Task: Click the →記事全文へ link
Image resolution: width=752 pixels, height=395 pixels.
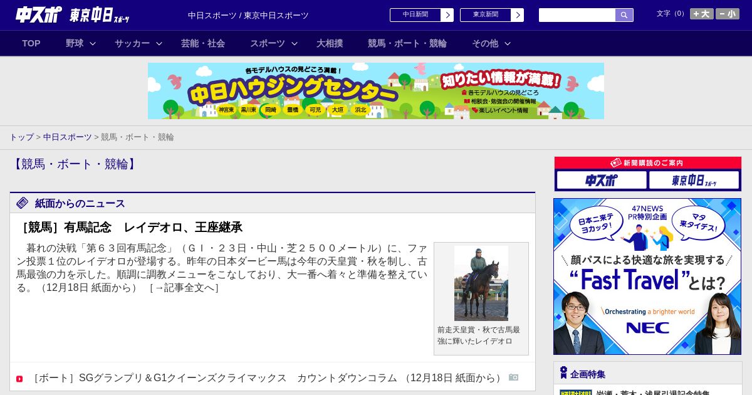Action: coord(184,288)
